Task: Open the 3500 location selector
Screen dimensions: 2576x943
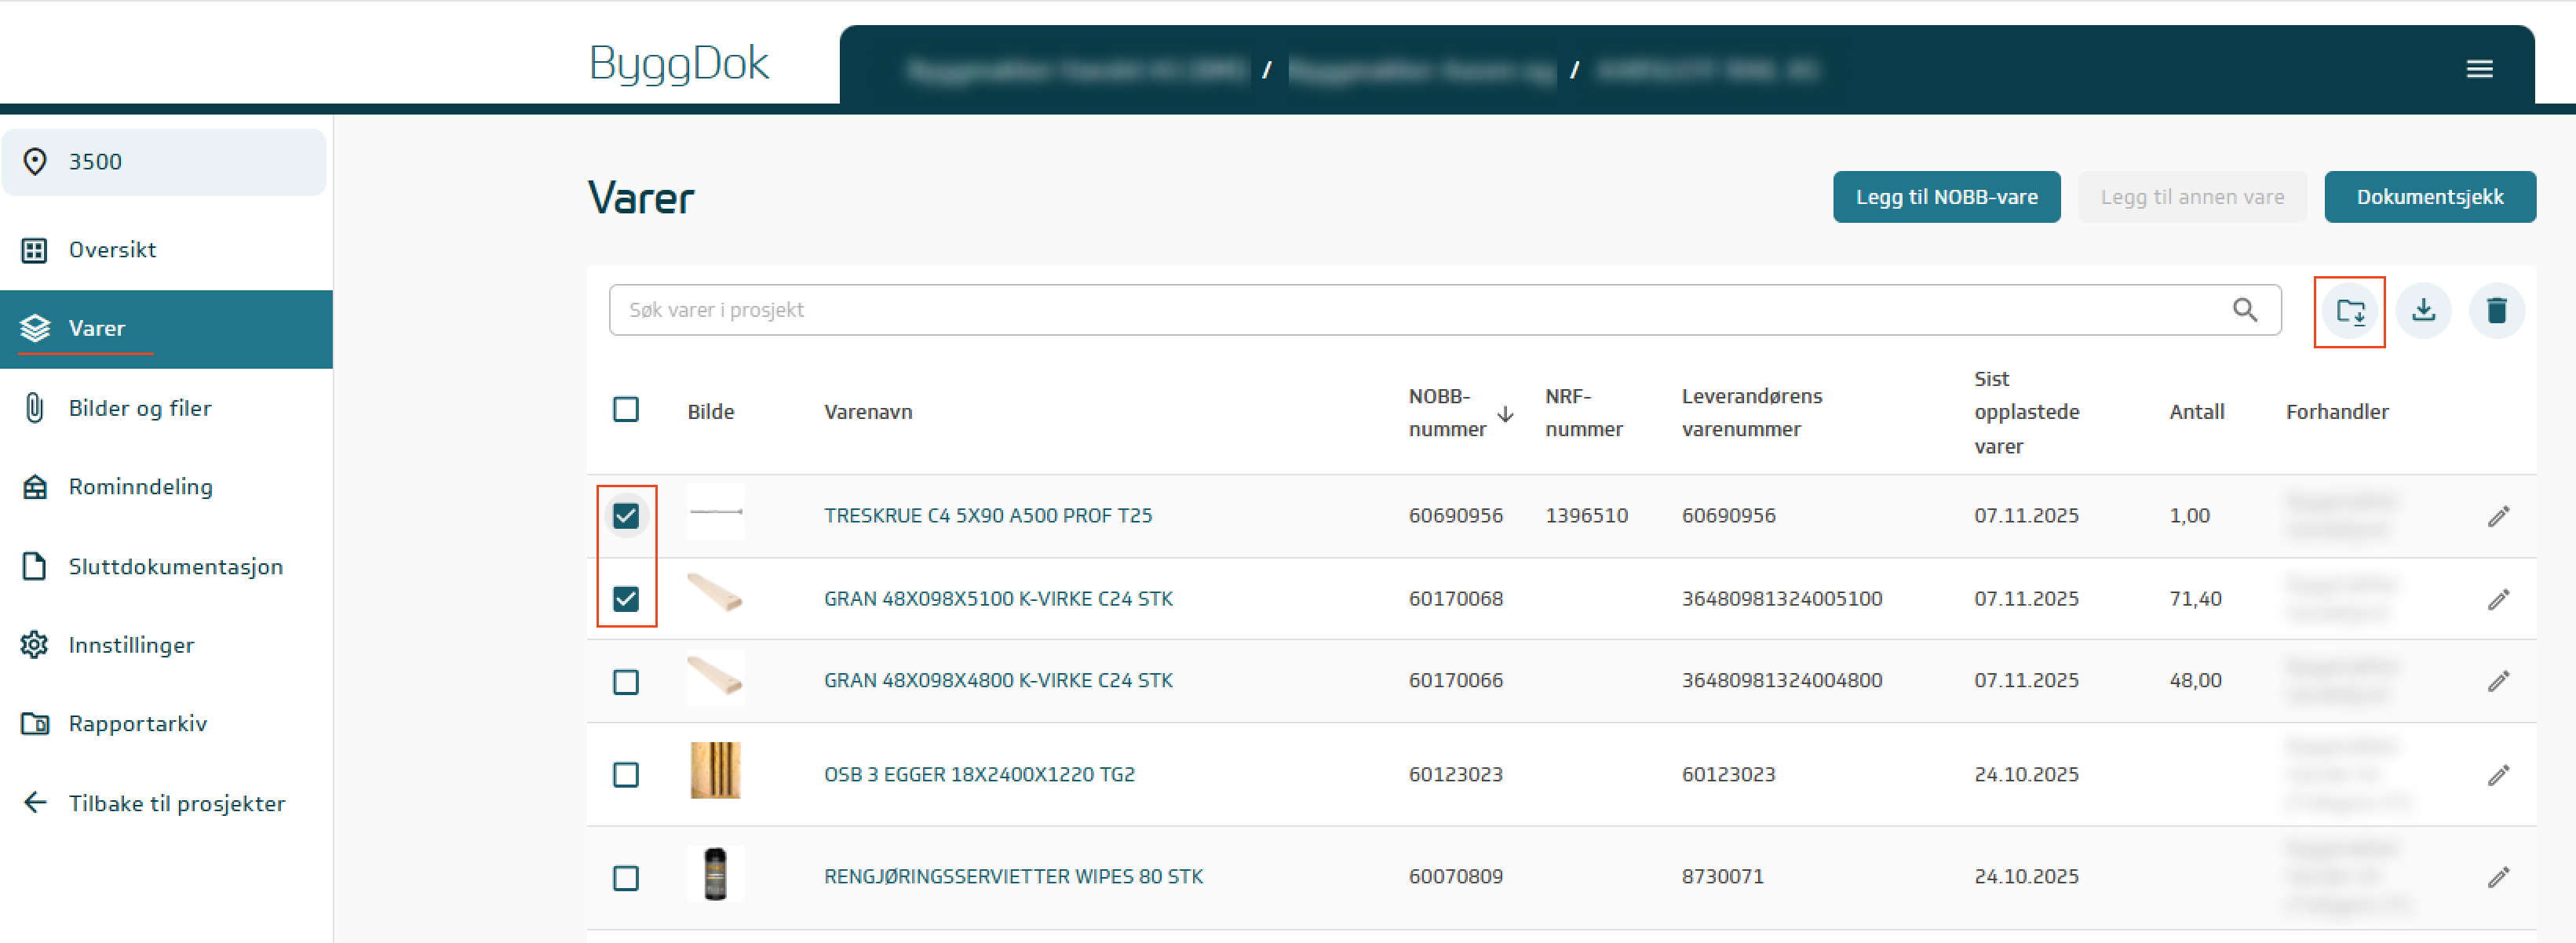Action: click(164, 162)
